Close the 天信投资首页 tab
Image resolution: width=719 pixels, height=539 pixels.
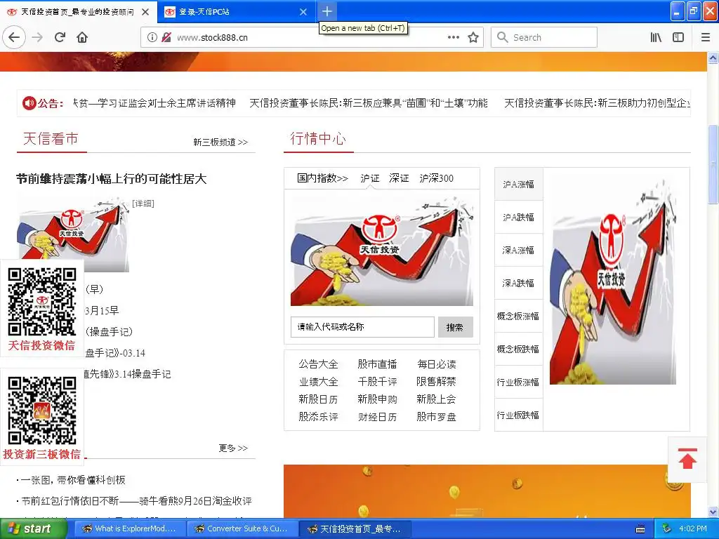tap(145, 12)
